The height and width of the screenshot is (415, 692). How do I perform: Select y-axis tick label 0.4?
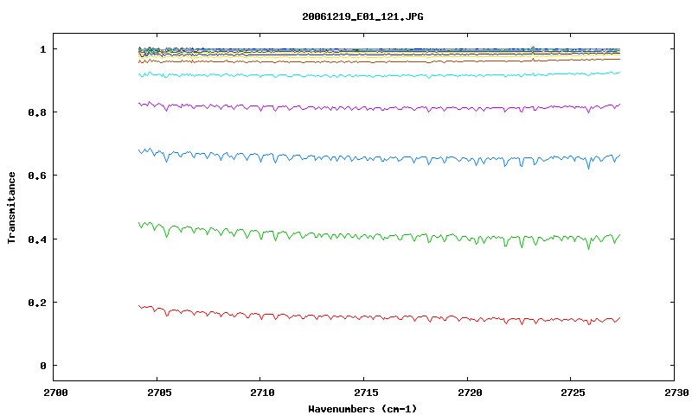coord(37,239)
